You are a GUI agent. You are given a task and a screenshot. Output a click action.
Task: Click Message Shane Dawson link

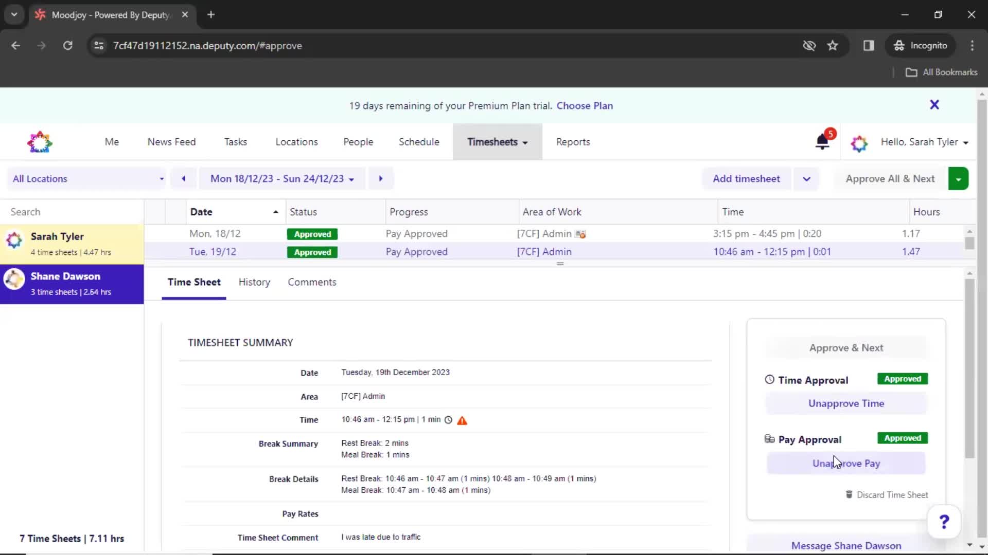click(x=845, y=546)
